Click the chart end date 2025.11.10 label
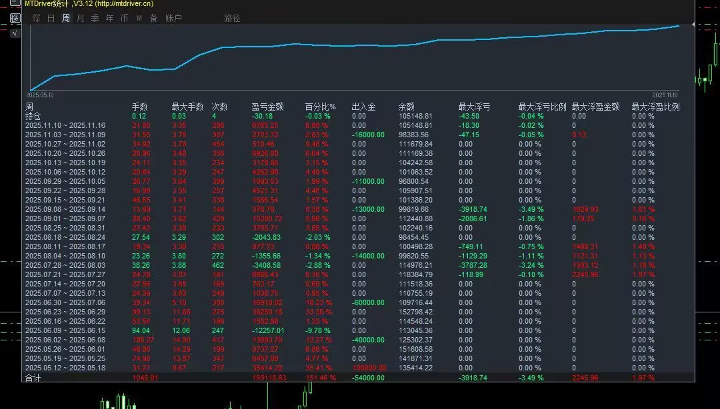Screen dimensions: 720x409 (665, 95)
